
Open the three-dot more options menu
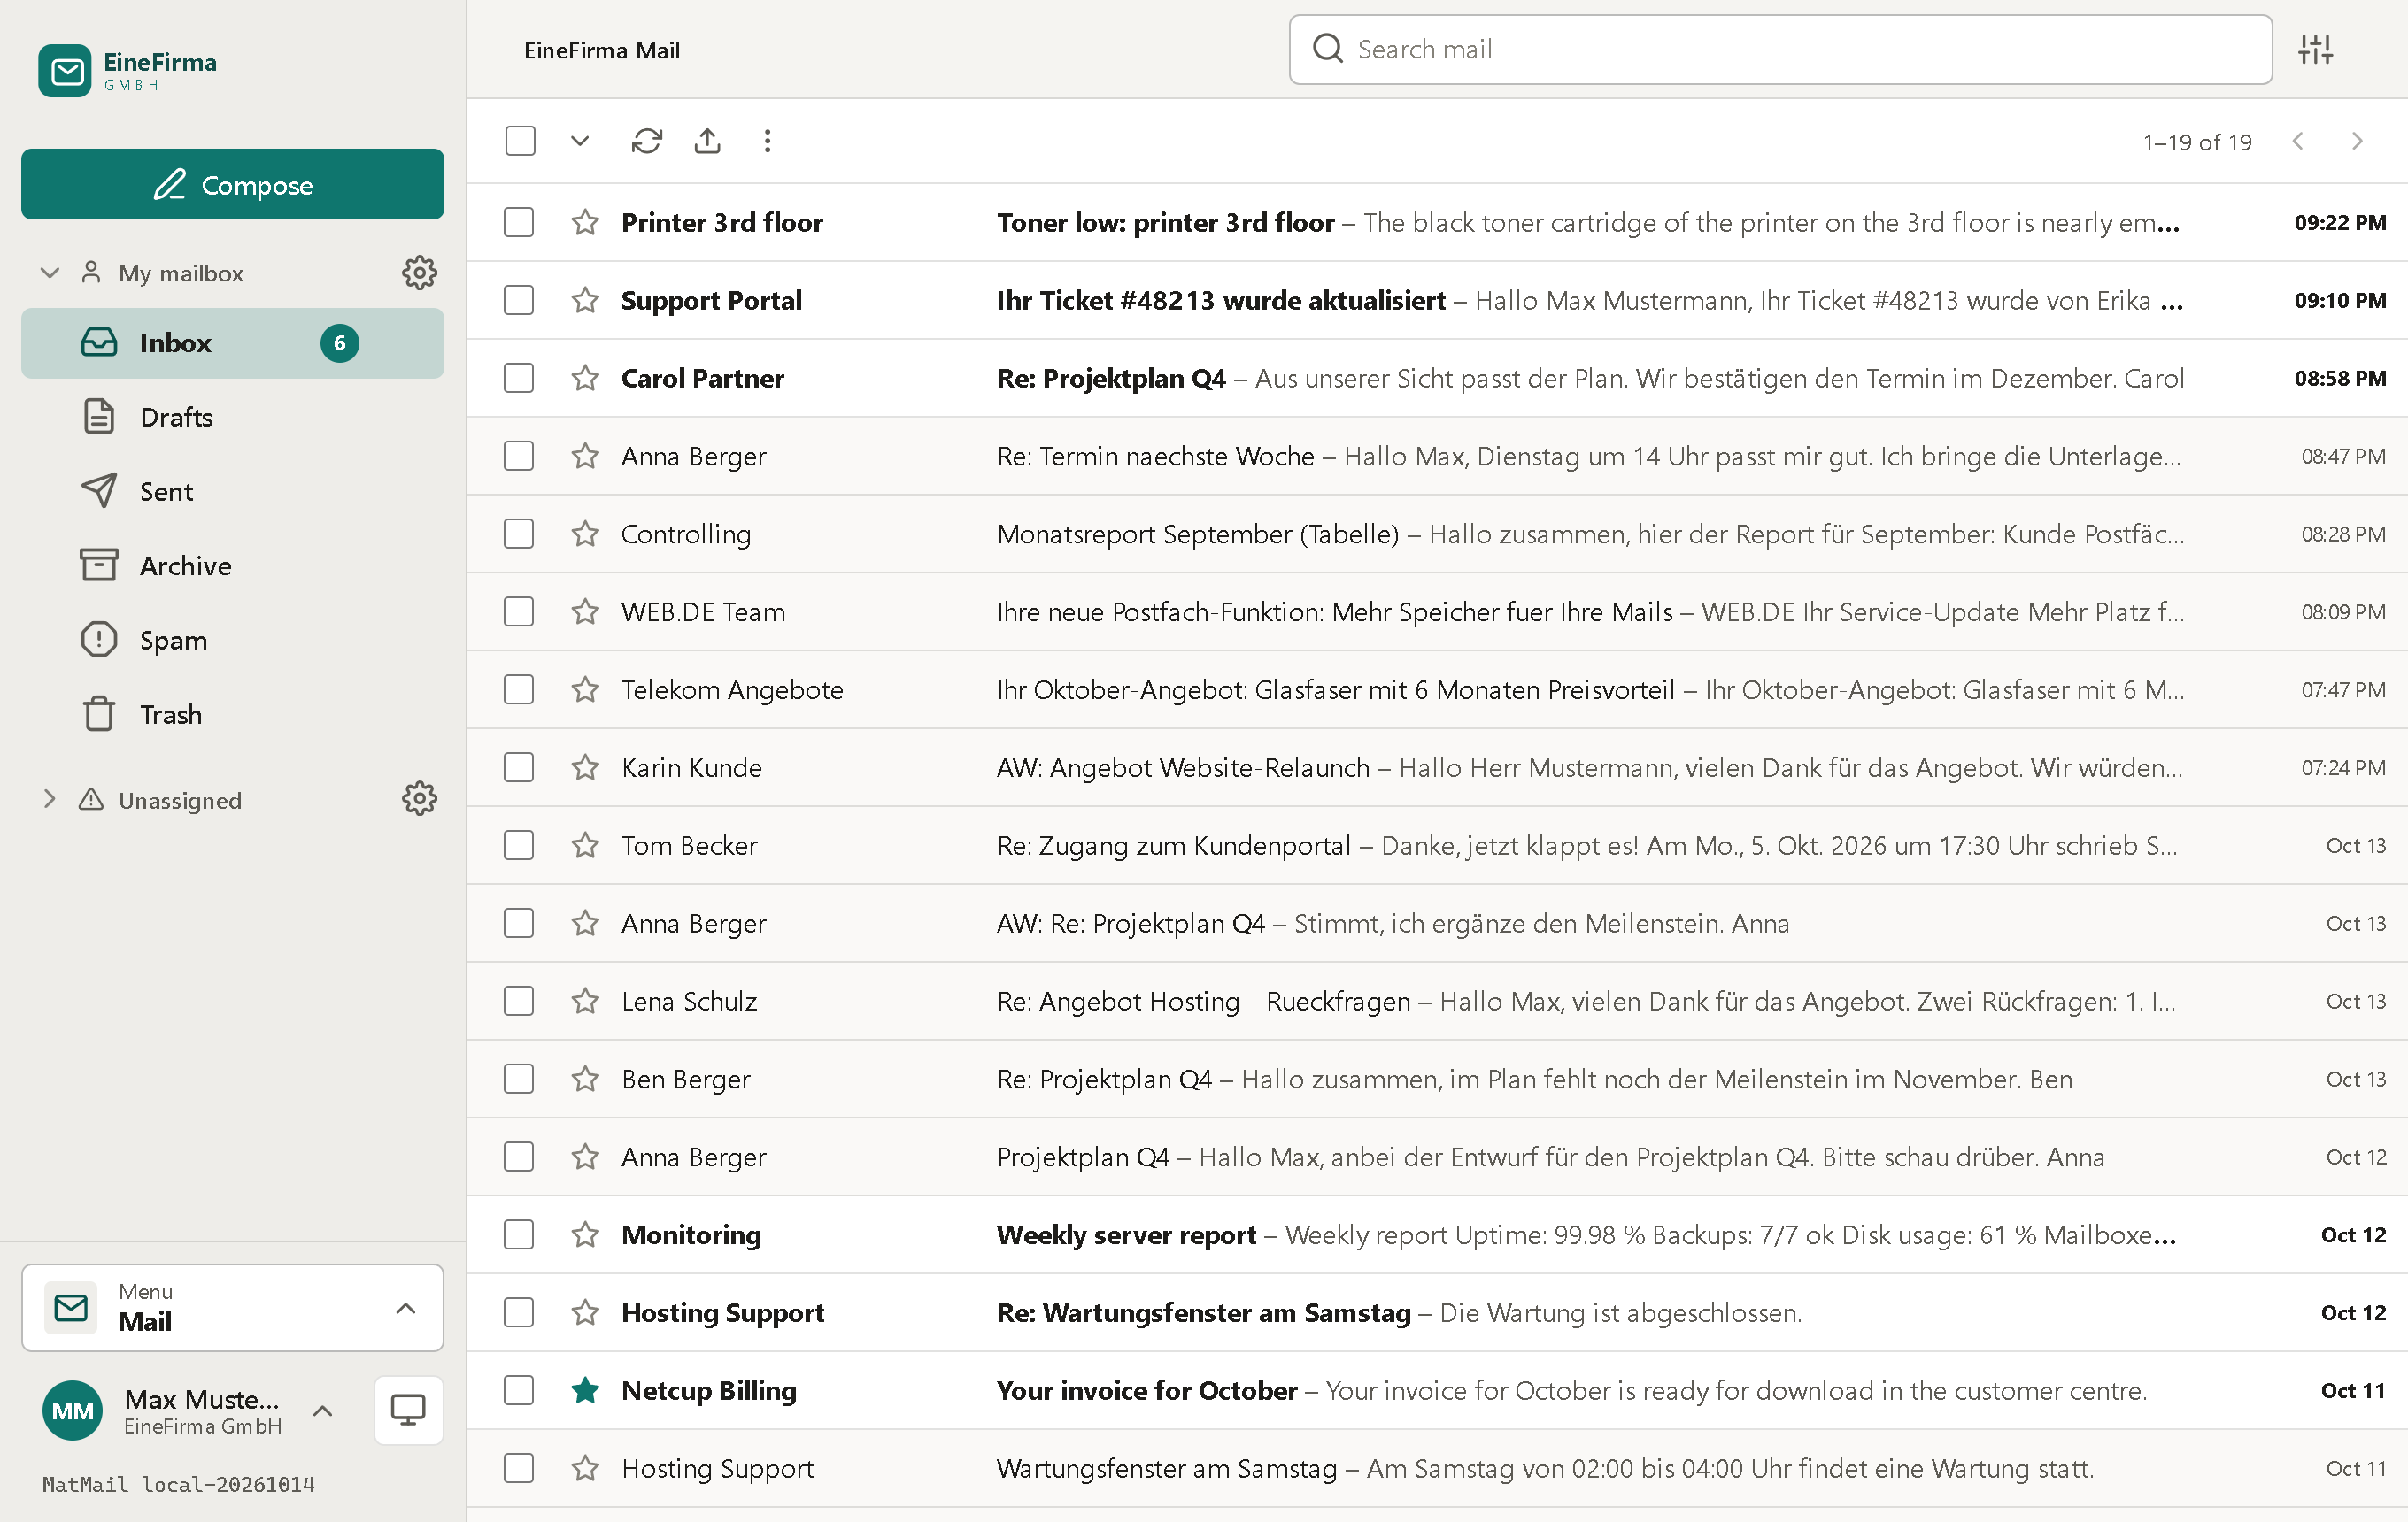767,141
